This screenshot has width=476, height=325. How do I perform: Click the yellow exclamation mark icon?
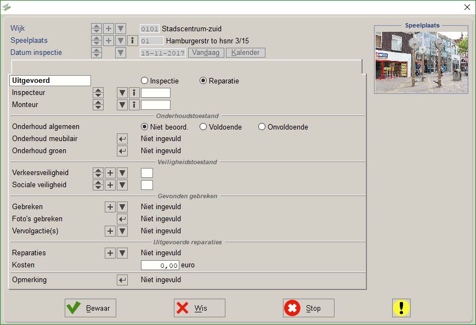coord(401,307)
